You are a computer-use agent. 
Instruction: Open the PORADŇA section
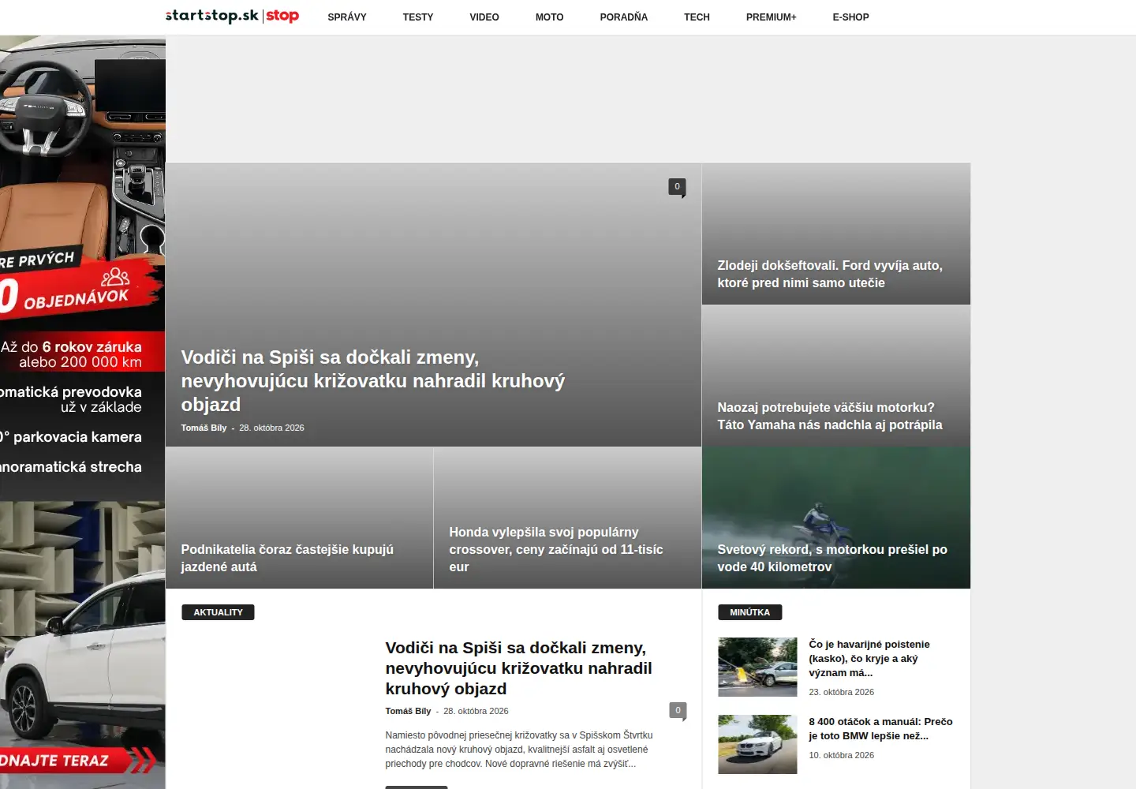coord(624,17)
